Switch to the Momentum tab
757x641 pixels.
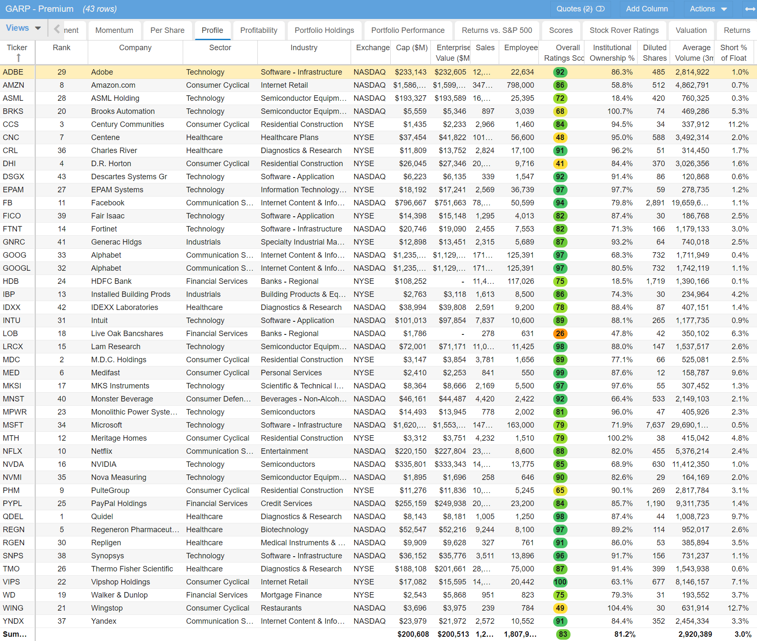point(114,30)
